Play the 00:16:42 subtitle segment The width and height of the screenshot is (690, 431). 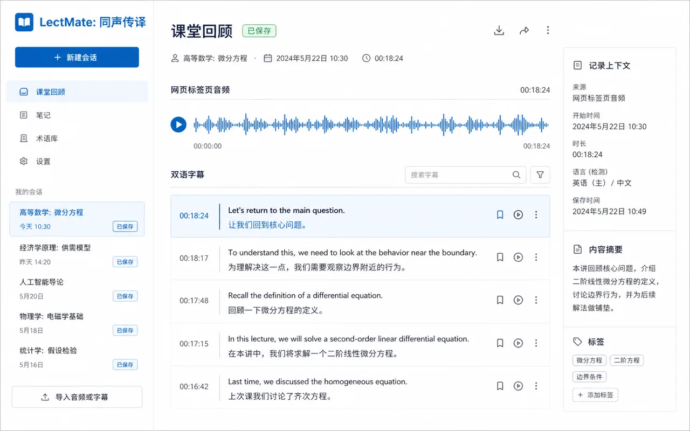click(x=518, y=386)
